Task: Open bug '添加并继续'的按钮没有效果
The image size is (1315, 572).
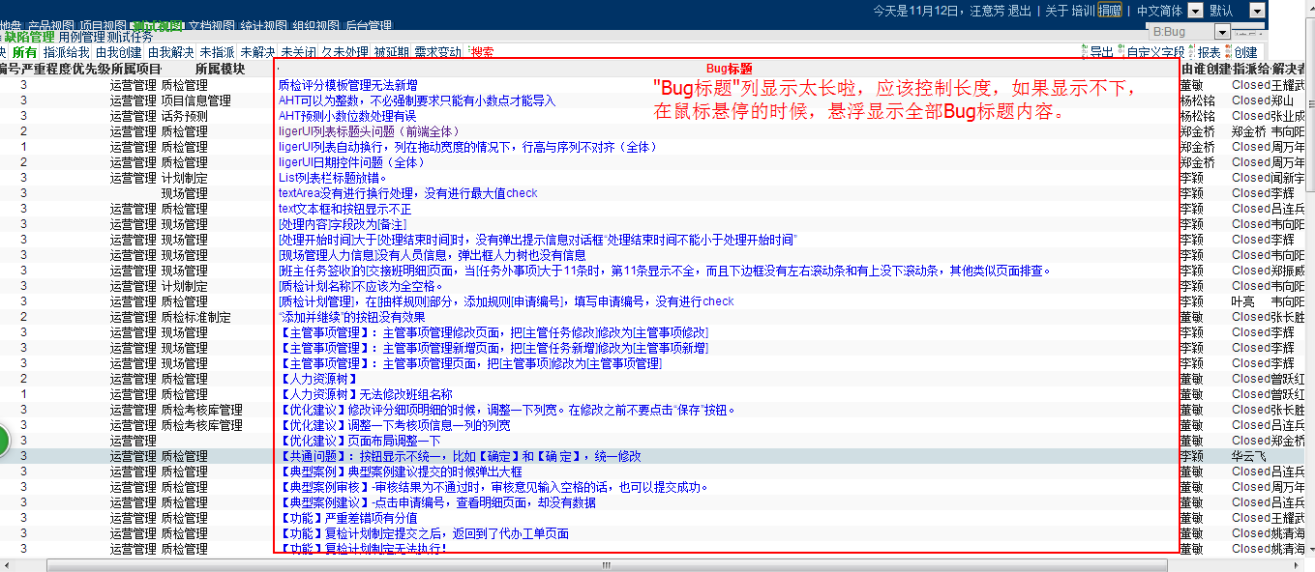Action: pyautogui.click(x=351, y=317)
